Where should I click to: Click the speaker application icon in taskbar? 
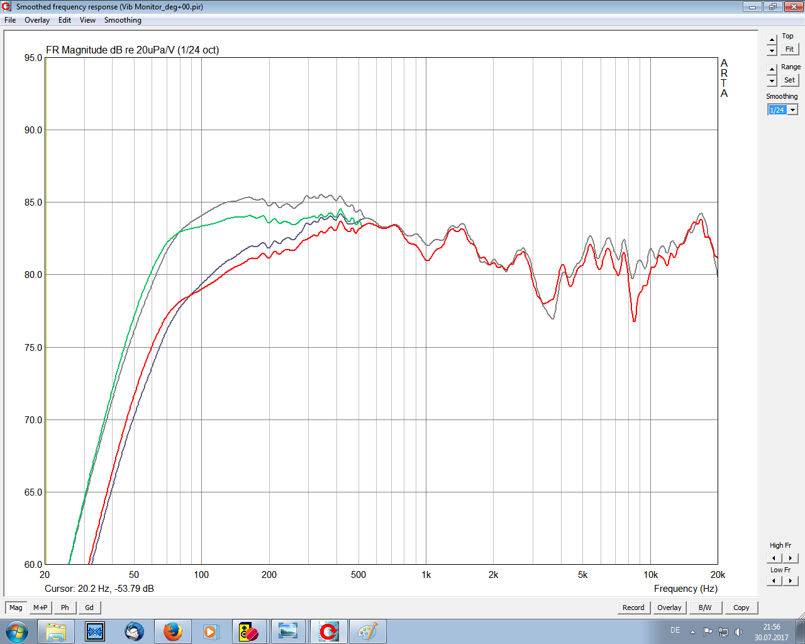249,631
